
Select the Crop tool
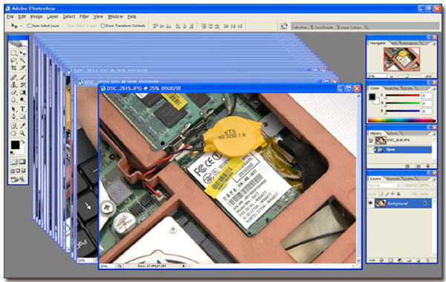[x=13, y=68]
